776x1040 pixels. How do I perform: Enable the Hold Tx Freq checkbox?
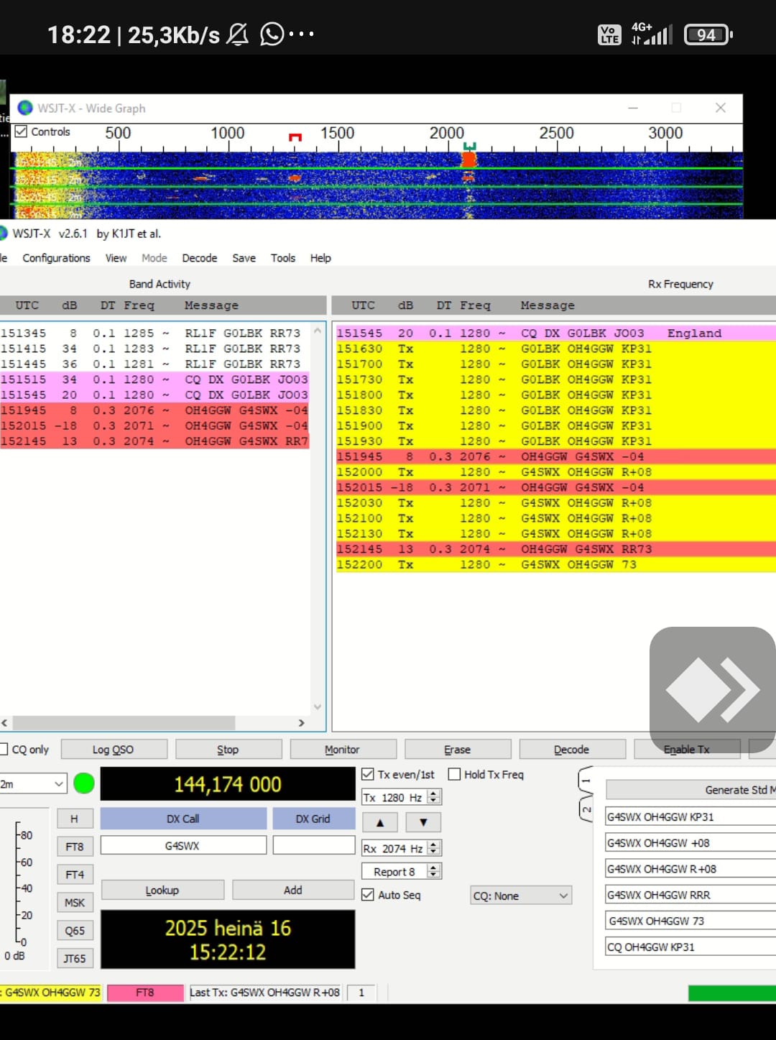[x=454, y=774]
